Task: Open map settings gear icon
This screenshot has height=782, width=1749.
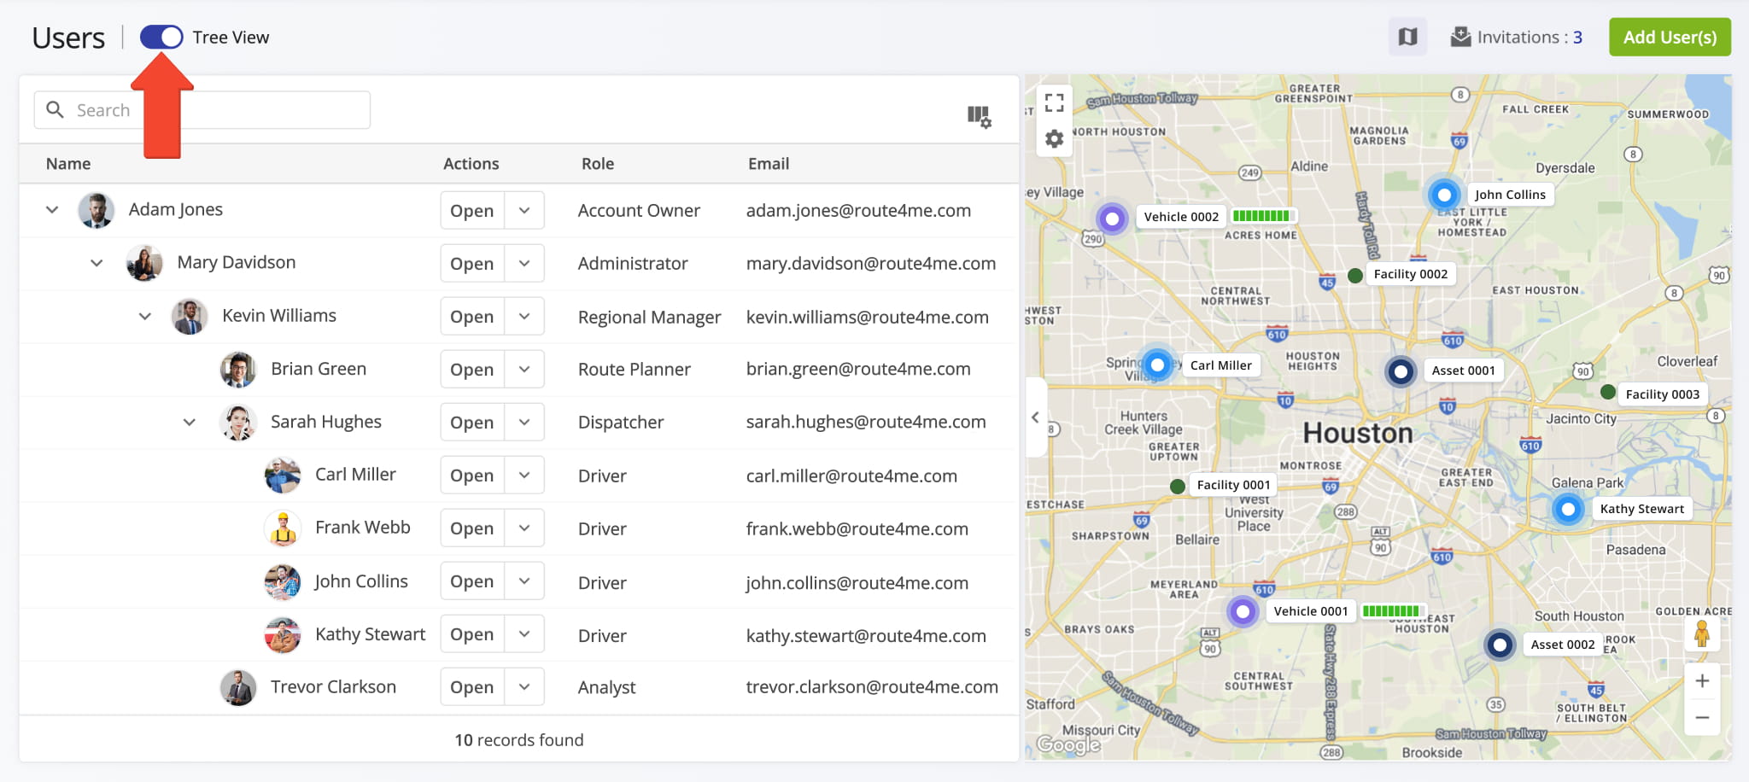Action: pos(1055,138)
